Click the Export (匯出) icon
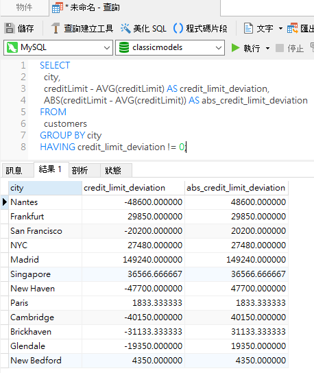This screenshot has width=314, height=373. tap(292, 28)
